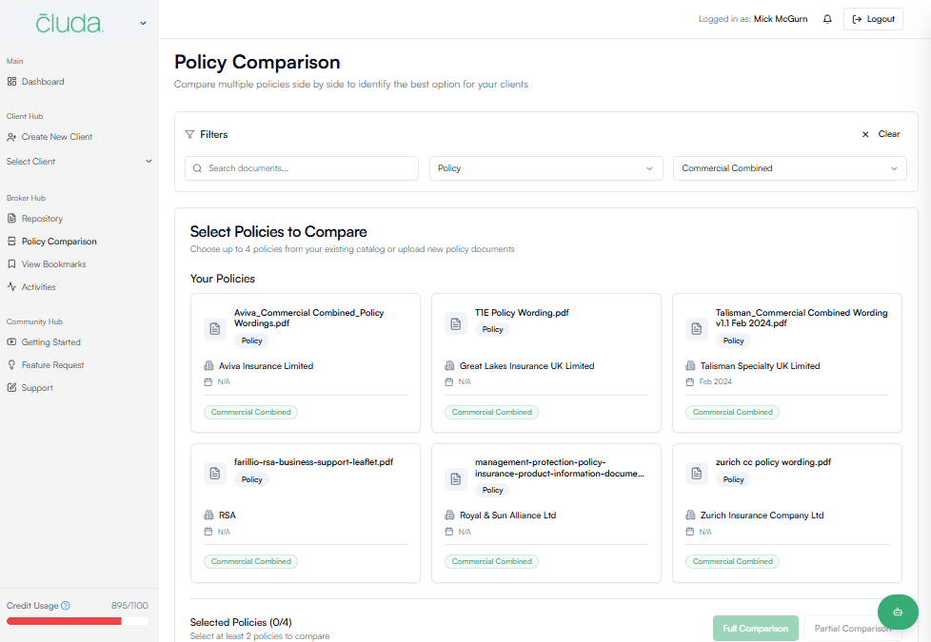Viewport: 931px width, 642px height.
Task: Click the Aviva policy document icon
Action: (215, 329)
